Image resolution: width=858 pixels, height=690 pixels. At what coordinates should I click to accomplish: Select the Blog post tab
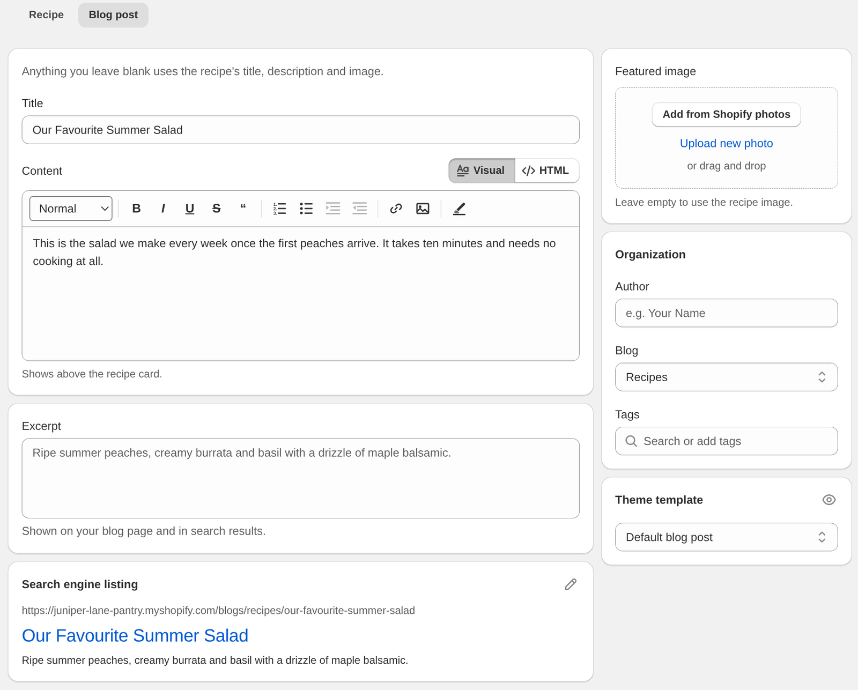click(x=113, y=15)
